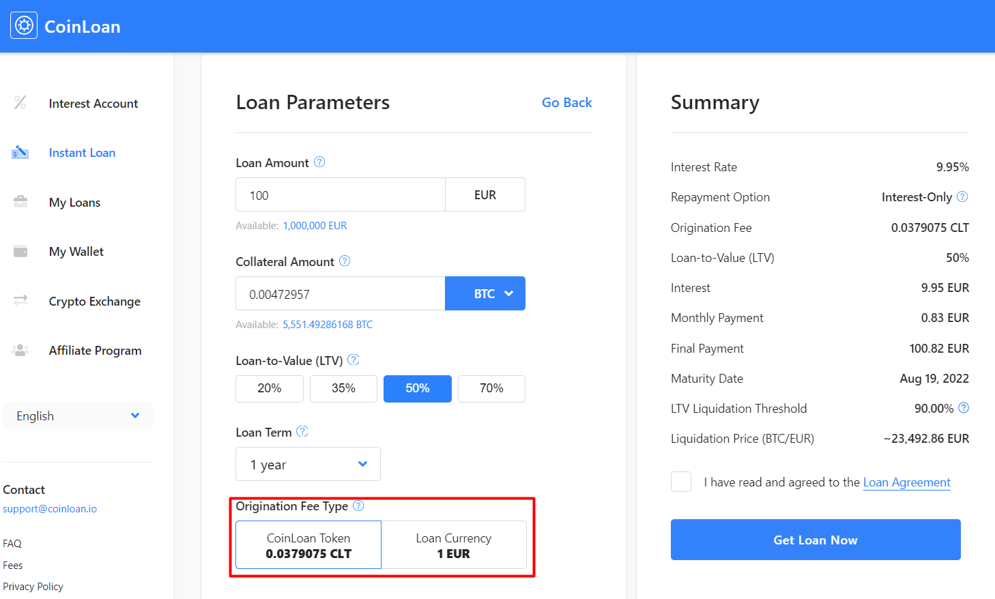Click the 90.00% liquidation threshold value
This screenshot has height=599, width=995.
click(934, 409)
